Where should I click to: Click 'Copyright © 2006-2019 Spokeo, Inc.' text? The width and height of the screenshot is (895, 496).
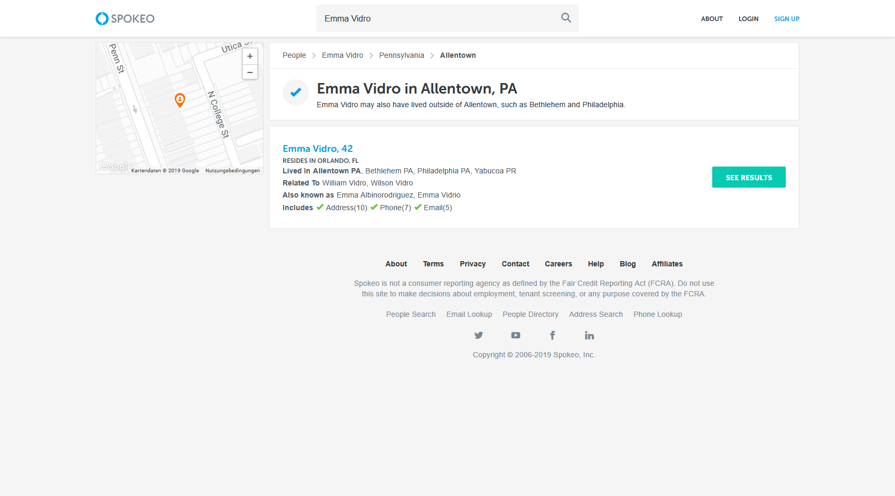pyautogui.click(x=534, y=355)
